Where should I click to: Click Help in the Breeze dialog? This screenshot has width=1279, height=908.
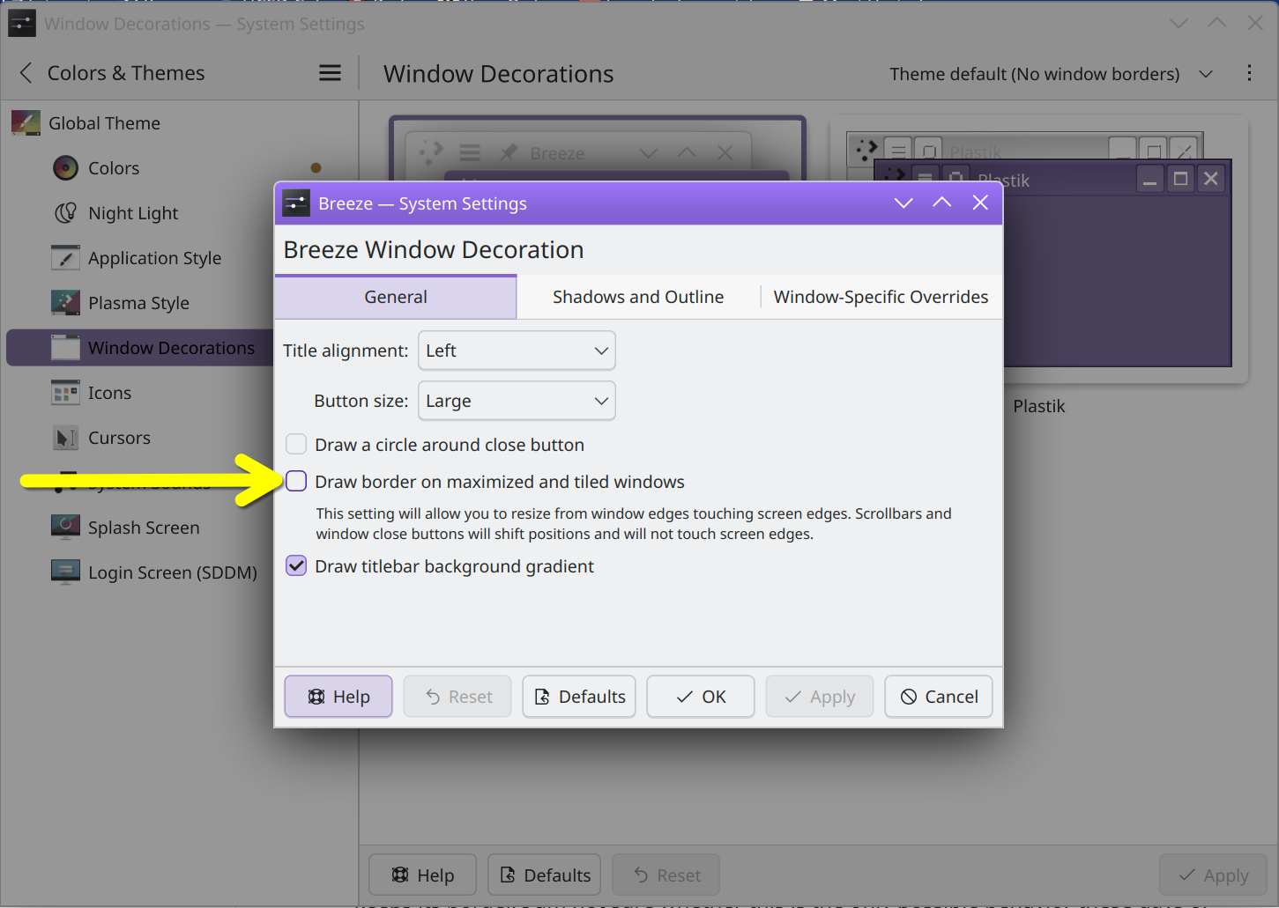coord(338,697)
